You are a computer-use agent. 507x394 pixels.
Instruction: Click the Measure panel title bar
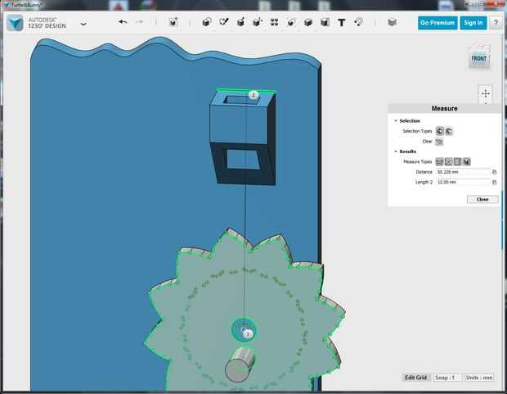click(x=444, y=109)
